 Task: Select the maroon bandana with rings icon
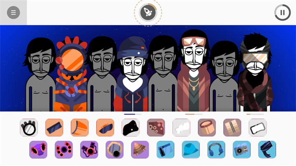[x=156, y=127]
